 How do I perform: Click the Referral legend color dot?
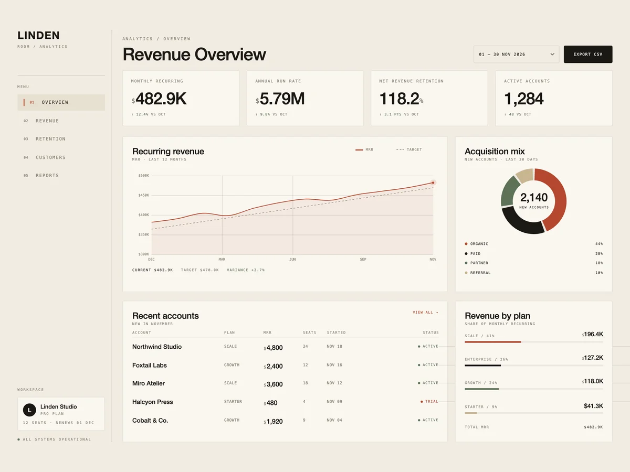click(x=466, y=273)
